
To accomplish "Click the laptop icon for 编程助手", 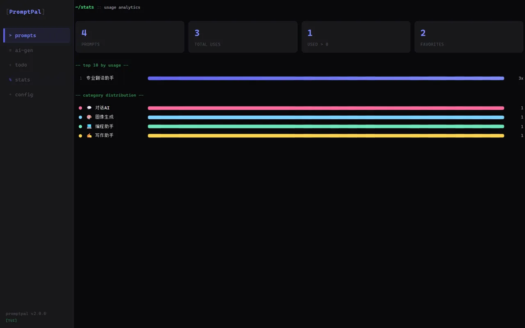I will click(x=89, y=126).
